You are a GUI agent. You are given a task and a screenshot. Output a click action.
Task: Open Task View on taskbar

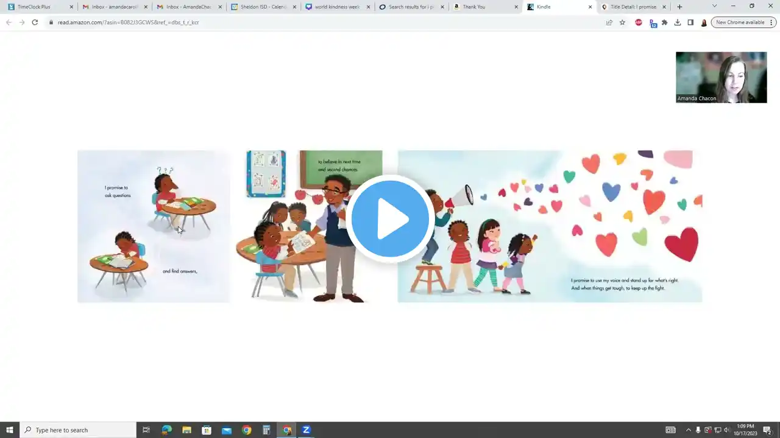[146, 430]
